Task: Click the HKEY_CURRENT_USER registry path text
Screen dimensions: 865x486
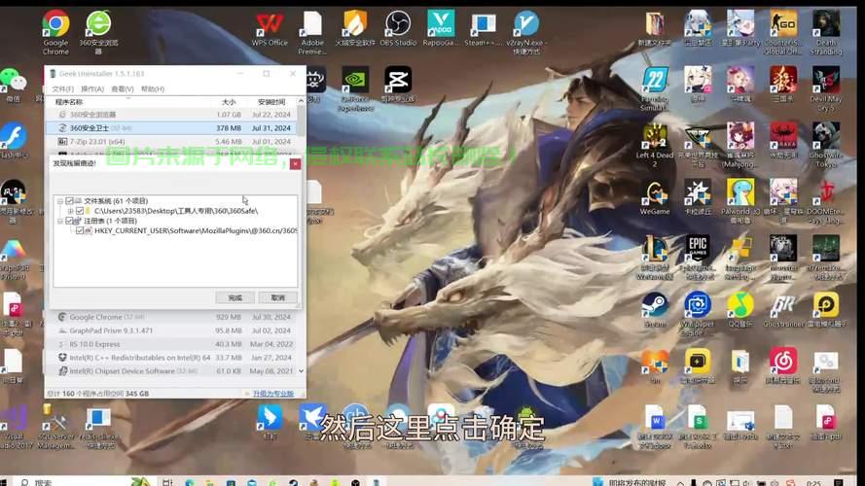Action: click(x=196, y=231)
